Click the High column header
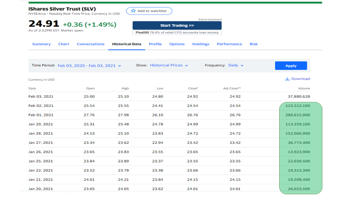Image resolution: width=361 pixels, height=203 pixels. click(125, 88)
